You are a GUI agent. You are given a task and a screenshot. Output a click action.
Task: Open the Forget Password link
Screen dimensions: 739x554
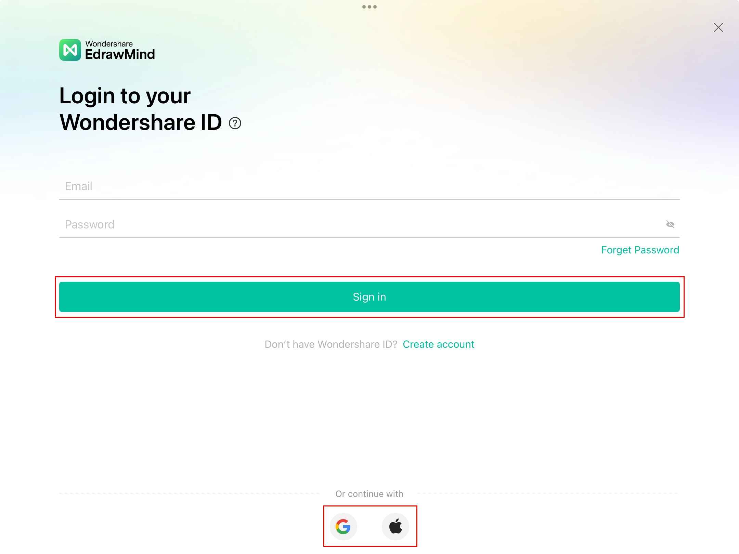640,250
